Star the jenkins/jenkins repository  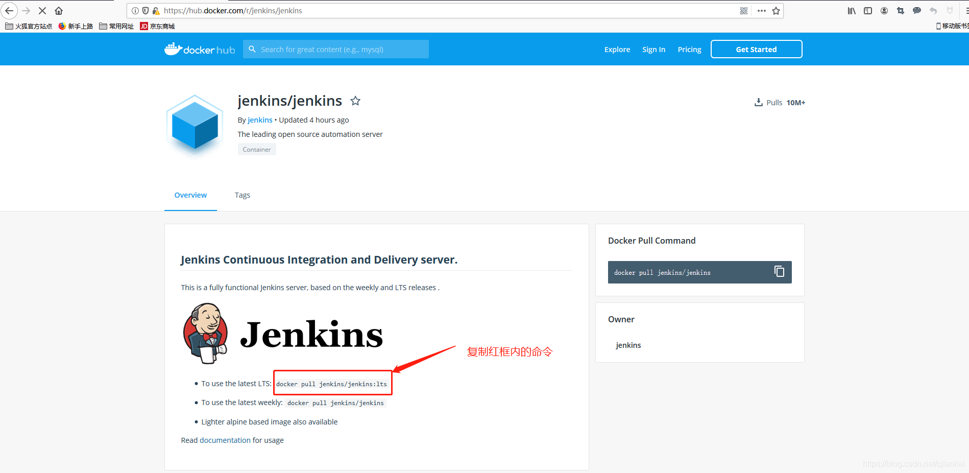tap(355, 101)
